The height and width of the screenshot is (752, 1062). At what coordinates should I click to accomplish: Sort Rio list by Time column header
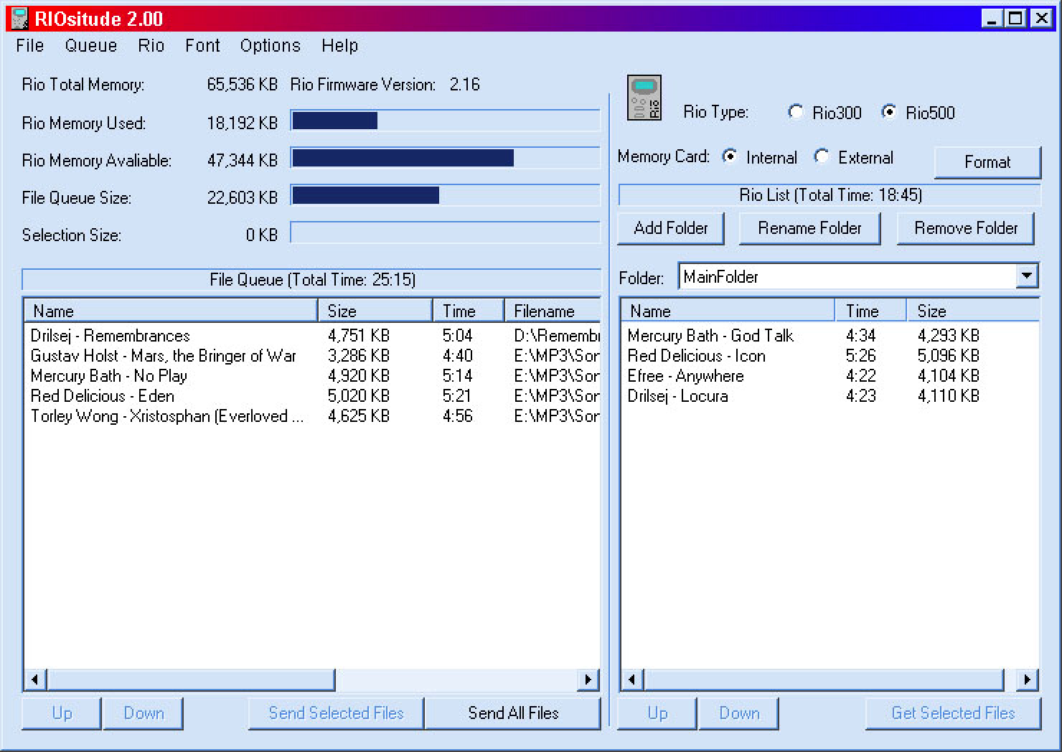coord(870,311)
